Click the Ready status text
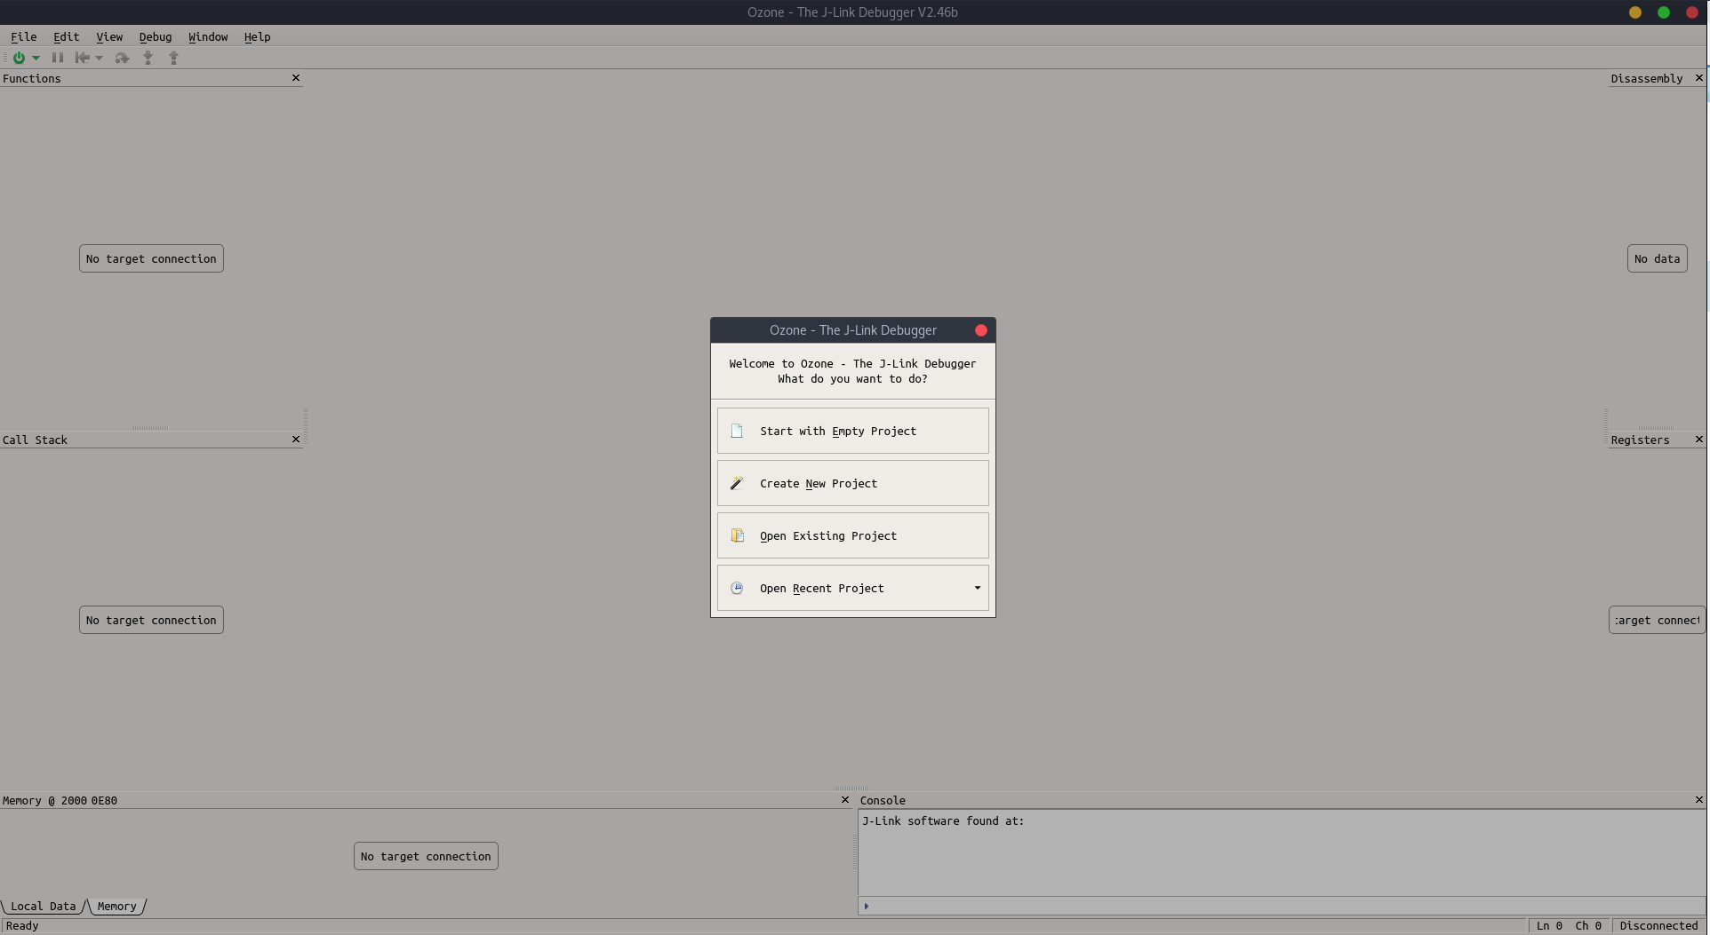Viewport: 1710px width, 935px height. (22, 925)
